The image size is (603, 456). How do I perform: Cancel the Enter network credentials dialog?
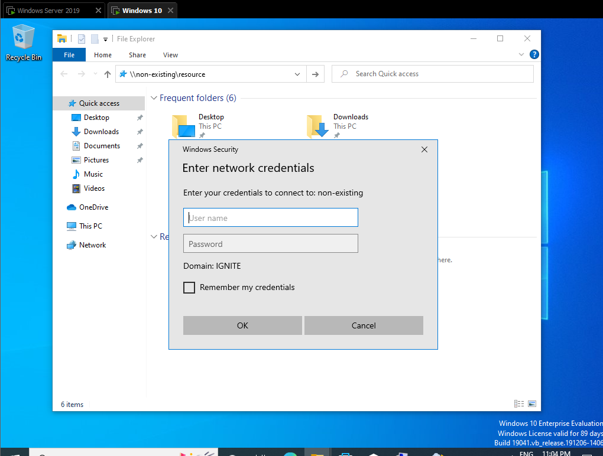click(x=364, y=325)
